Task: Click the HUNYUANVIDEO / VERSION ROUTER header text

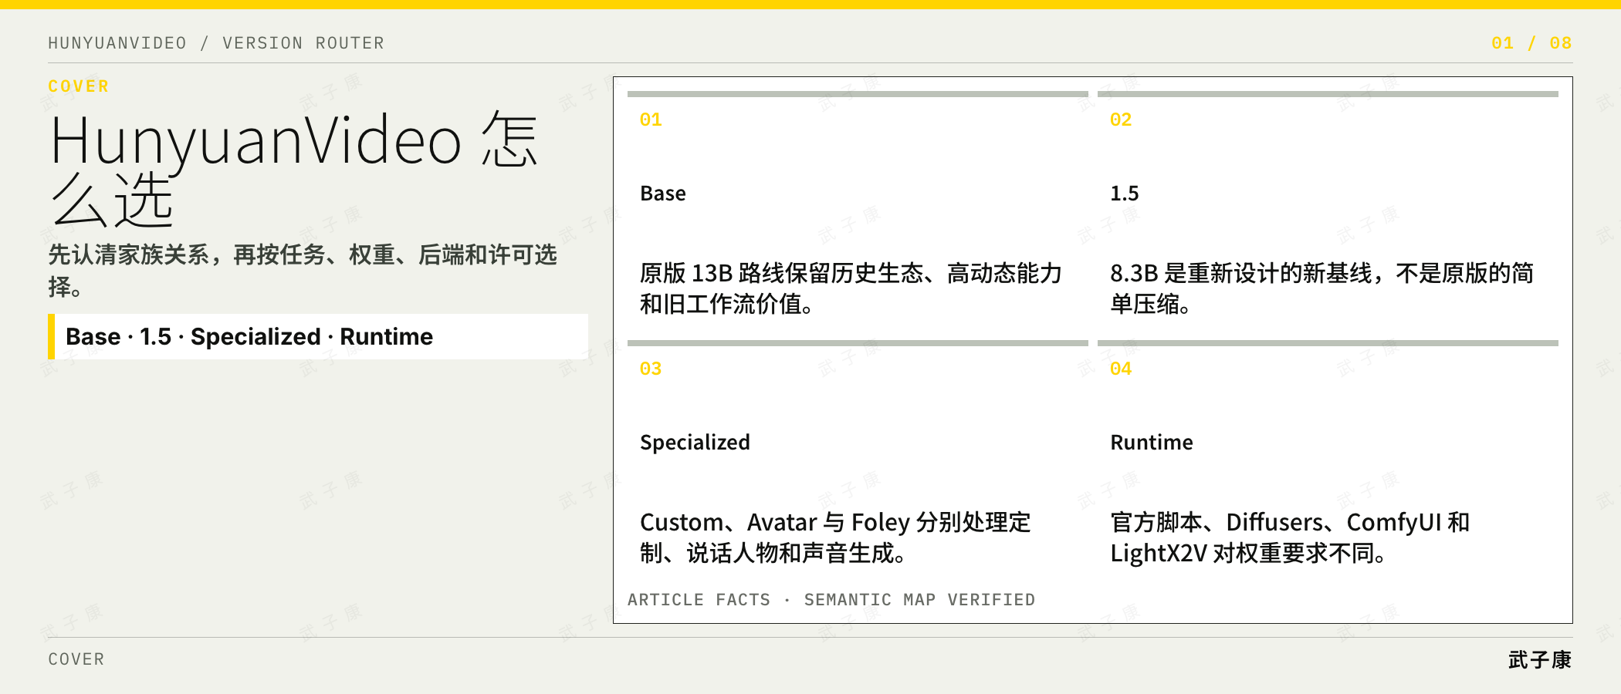Action: 216,43
